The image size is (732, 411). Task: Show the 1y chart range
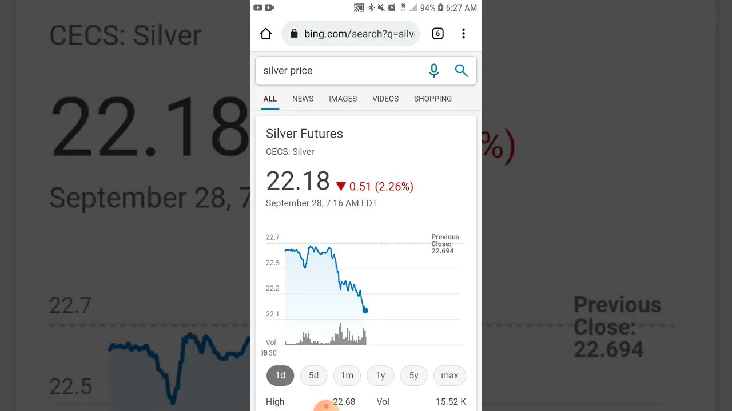pos(380,376)
